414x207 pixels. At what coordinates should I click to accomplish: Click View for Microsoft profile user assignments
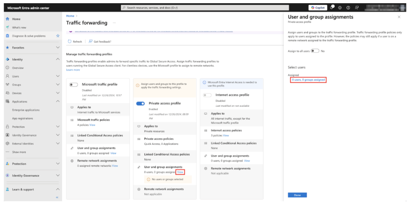[x=113, y=153]
